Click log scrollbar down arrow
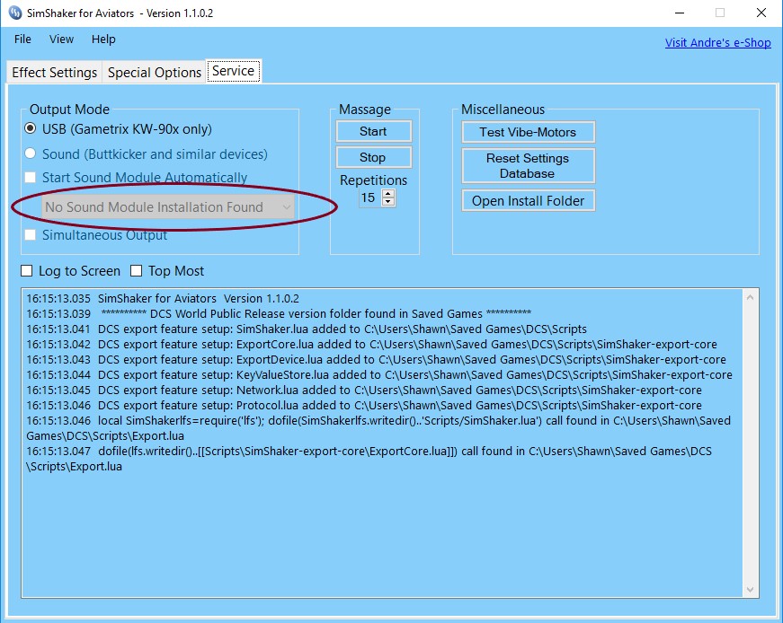This screenshot has width=783, height=623. pyautogui.click(x=750, y=589)
